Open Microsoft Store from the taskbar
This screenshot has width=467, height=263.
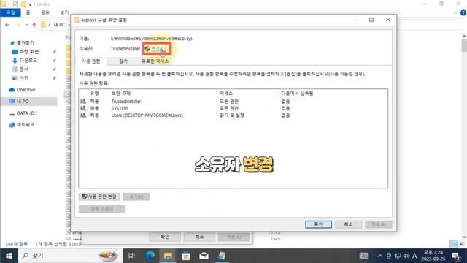pyautogui.click(x=186, y=256)
